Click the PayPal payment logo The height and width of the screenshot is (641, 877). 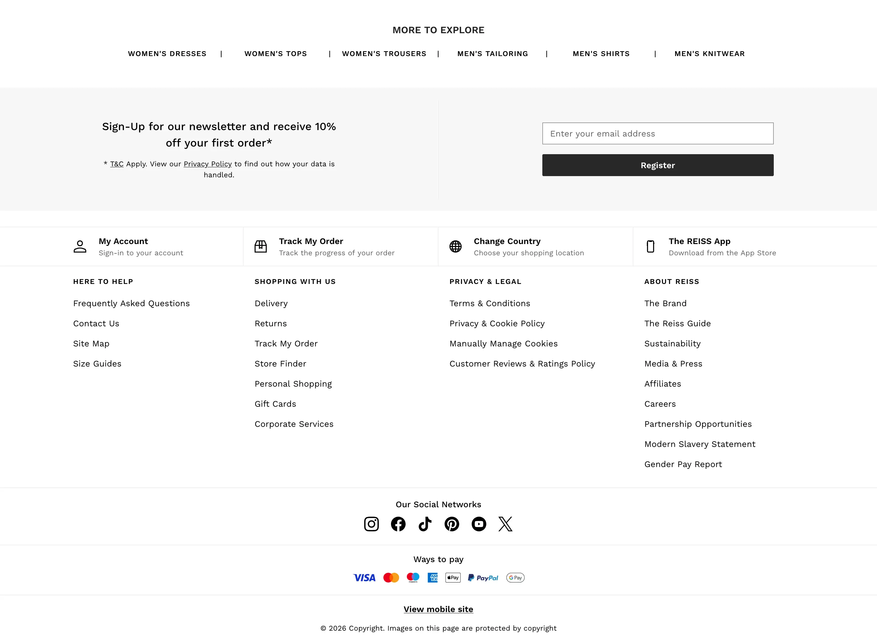483,578
